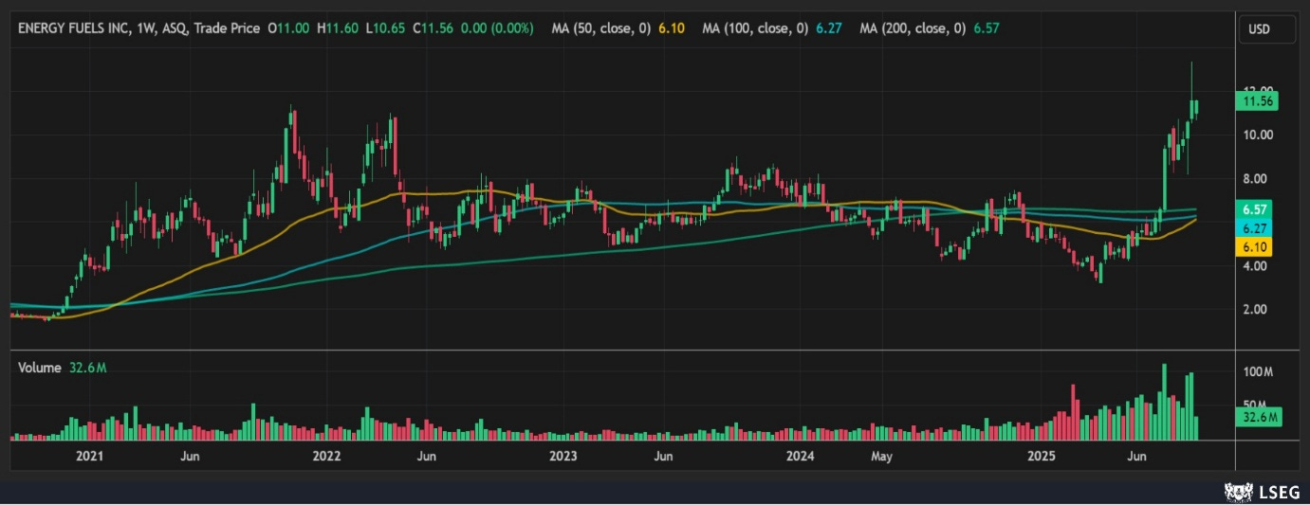Open the USD currency selector
This screenshot has width=1310, height=505.
click(1267, 29)
